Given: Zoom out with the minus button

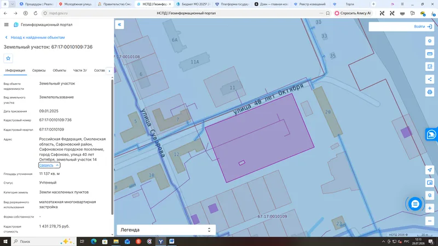Looking at the screenshot, I should pyautogui.click(x=430, y=221).
